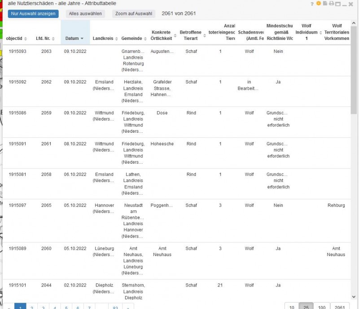
Task: Click Zoom auf Auswahl button
Action: tap(134, 13)
